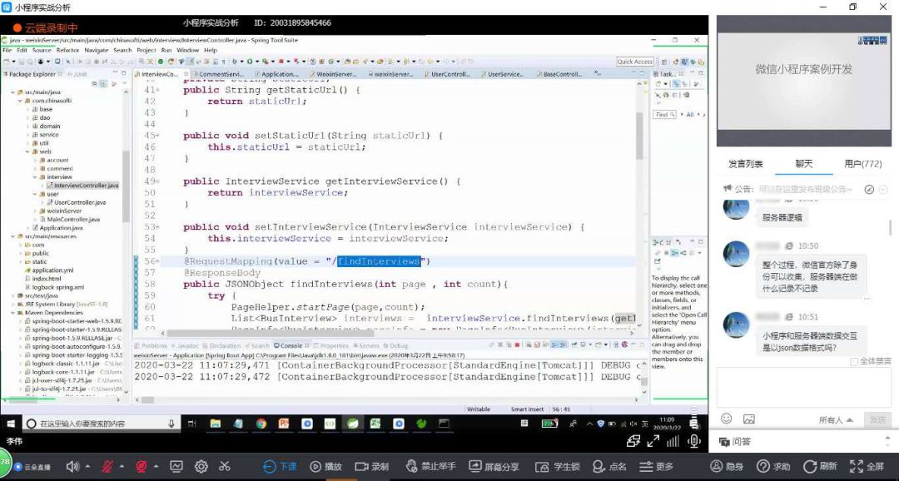
Task: Click the signal strength bars icon
Action: (x=673, y=441)
